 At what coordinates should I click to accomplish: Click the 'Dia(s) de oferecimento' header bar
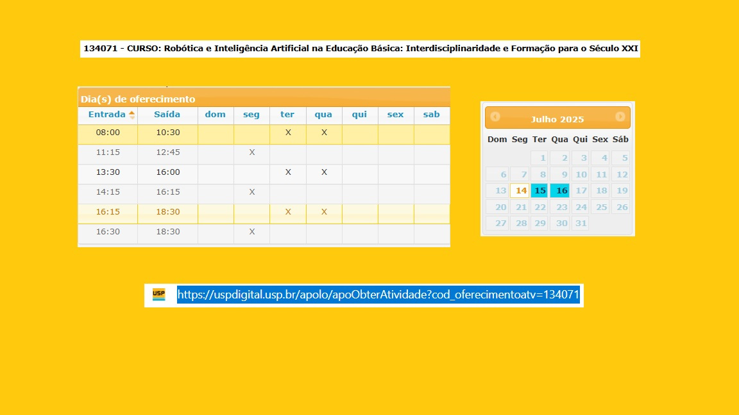263,99
